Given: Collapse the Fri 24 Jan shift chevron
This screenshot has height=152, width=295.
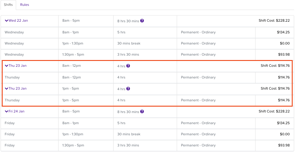Looking at the screenshot, I should 6,112.
